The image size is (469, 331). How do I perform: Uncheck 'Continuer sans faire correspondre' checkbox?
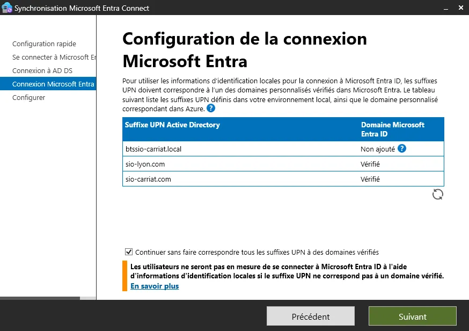point(128,251)
